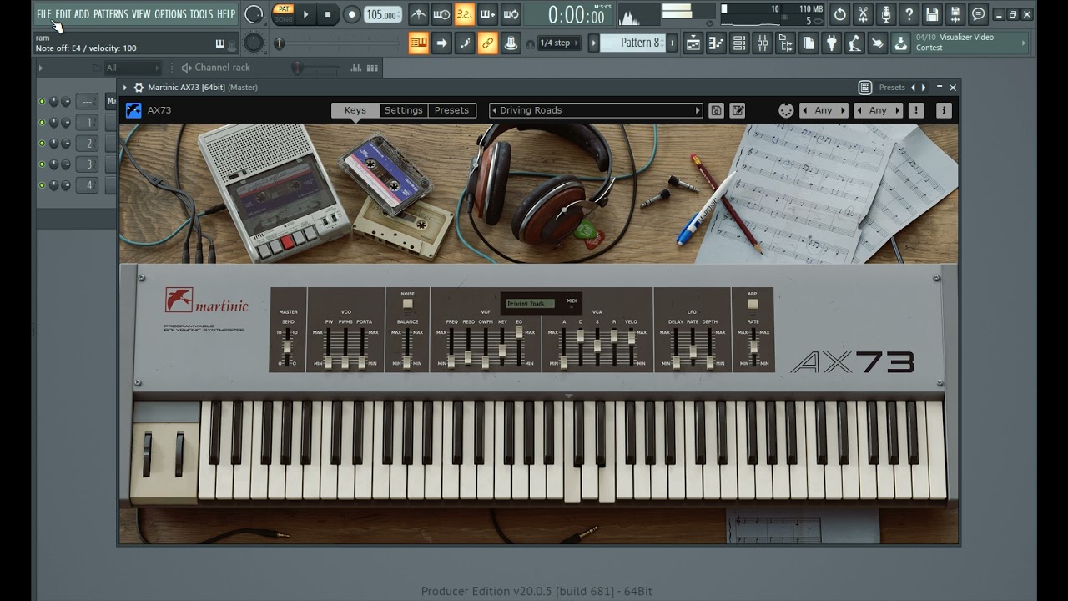Open the AX73 wrapper settings gear
Viewport: 1068px width, 601px height.
point(139,88)
